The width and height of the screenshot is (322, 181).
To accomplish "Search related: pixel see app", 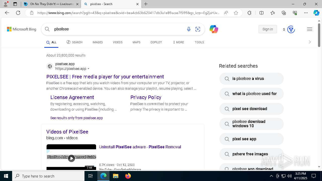I will point(252,139).
